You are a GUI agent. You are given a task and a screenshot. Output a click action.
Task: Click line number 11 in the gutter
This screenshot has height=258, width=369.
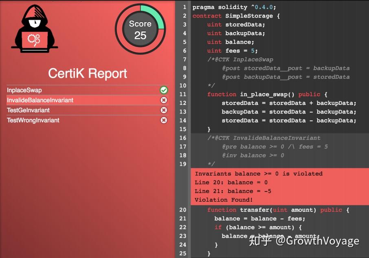point(183,94)
